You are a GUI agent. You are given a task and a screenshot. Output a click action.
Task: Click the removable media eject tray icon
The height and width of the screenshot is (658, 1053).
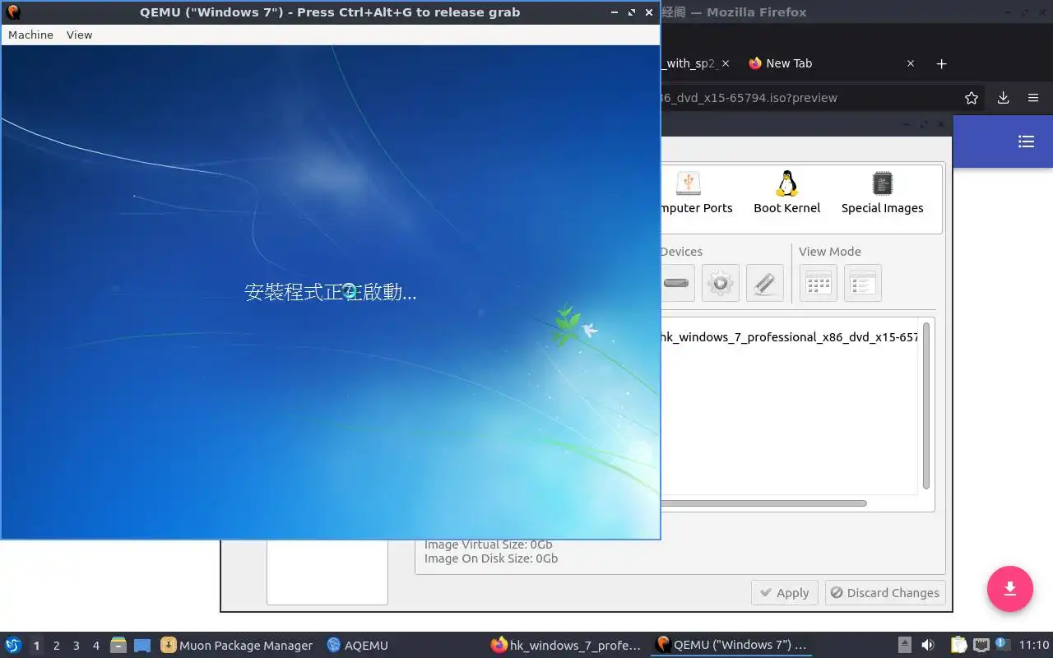coord(904,645)
